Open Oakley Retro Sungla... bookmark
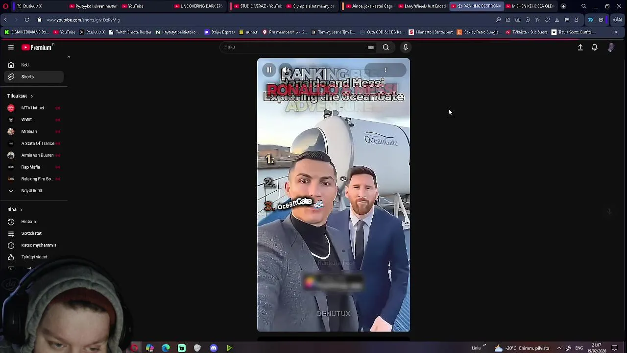The width and height of the screenshot is (627, 353). point(479,32)
